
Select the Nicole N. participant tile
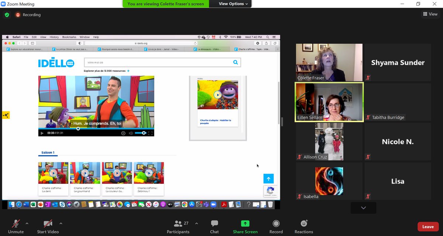coord(398,142)
